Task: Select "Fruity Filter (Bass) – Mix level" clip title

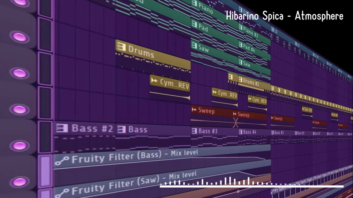Action: tap(135, 157)
